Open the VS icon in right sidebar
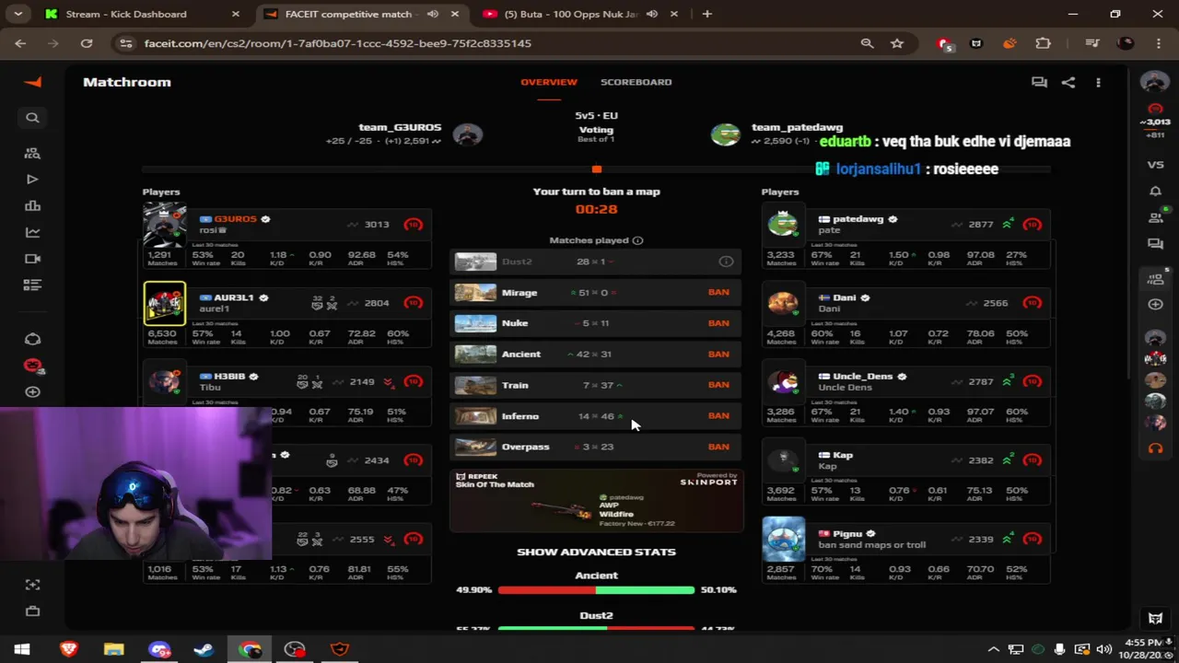The image size is (1179, 663). coord(1155,165)
